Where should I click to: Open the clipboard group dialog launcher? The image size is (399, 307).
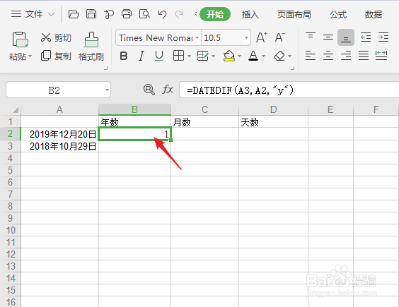[x=106, y=68]
